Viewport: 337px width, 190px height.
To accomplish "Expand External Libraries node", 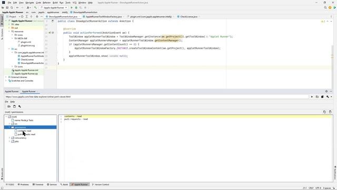I will [6, 77].
